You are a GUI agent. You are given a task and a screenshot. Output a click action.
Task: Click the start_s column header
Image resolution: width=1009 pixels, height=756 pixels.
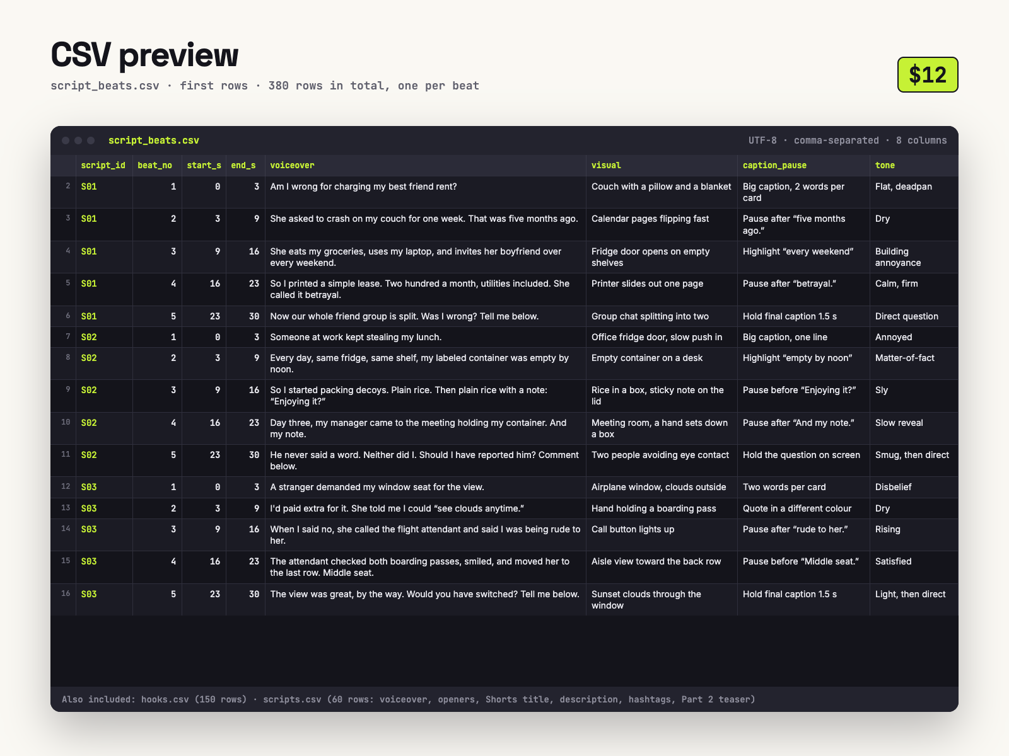[204, 165]
